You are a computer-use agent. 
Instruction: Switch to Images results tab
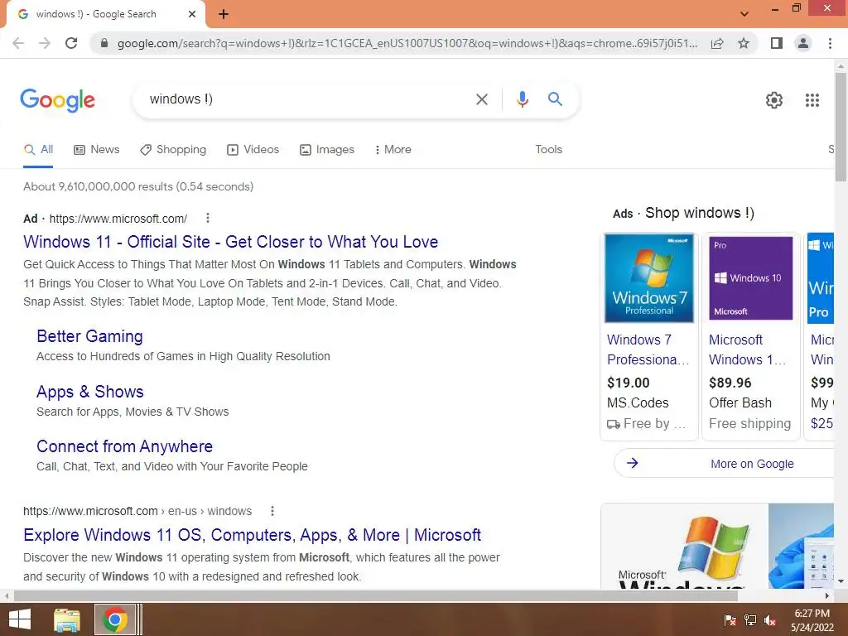327,150
